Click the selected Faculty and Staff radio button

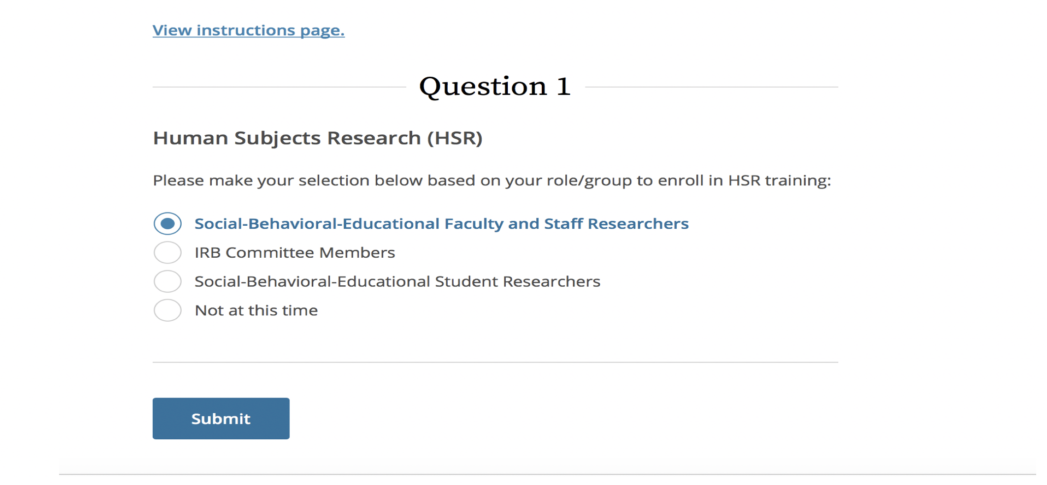click(167, 224)
